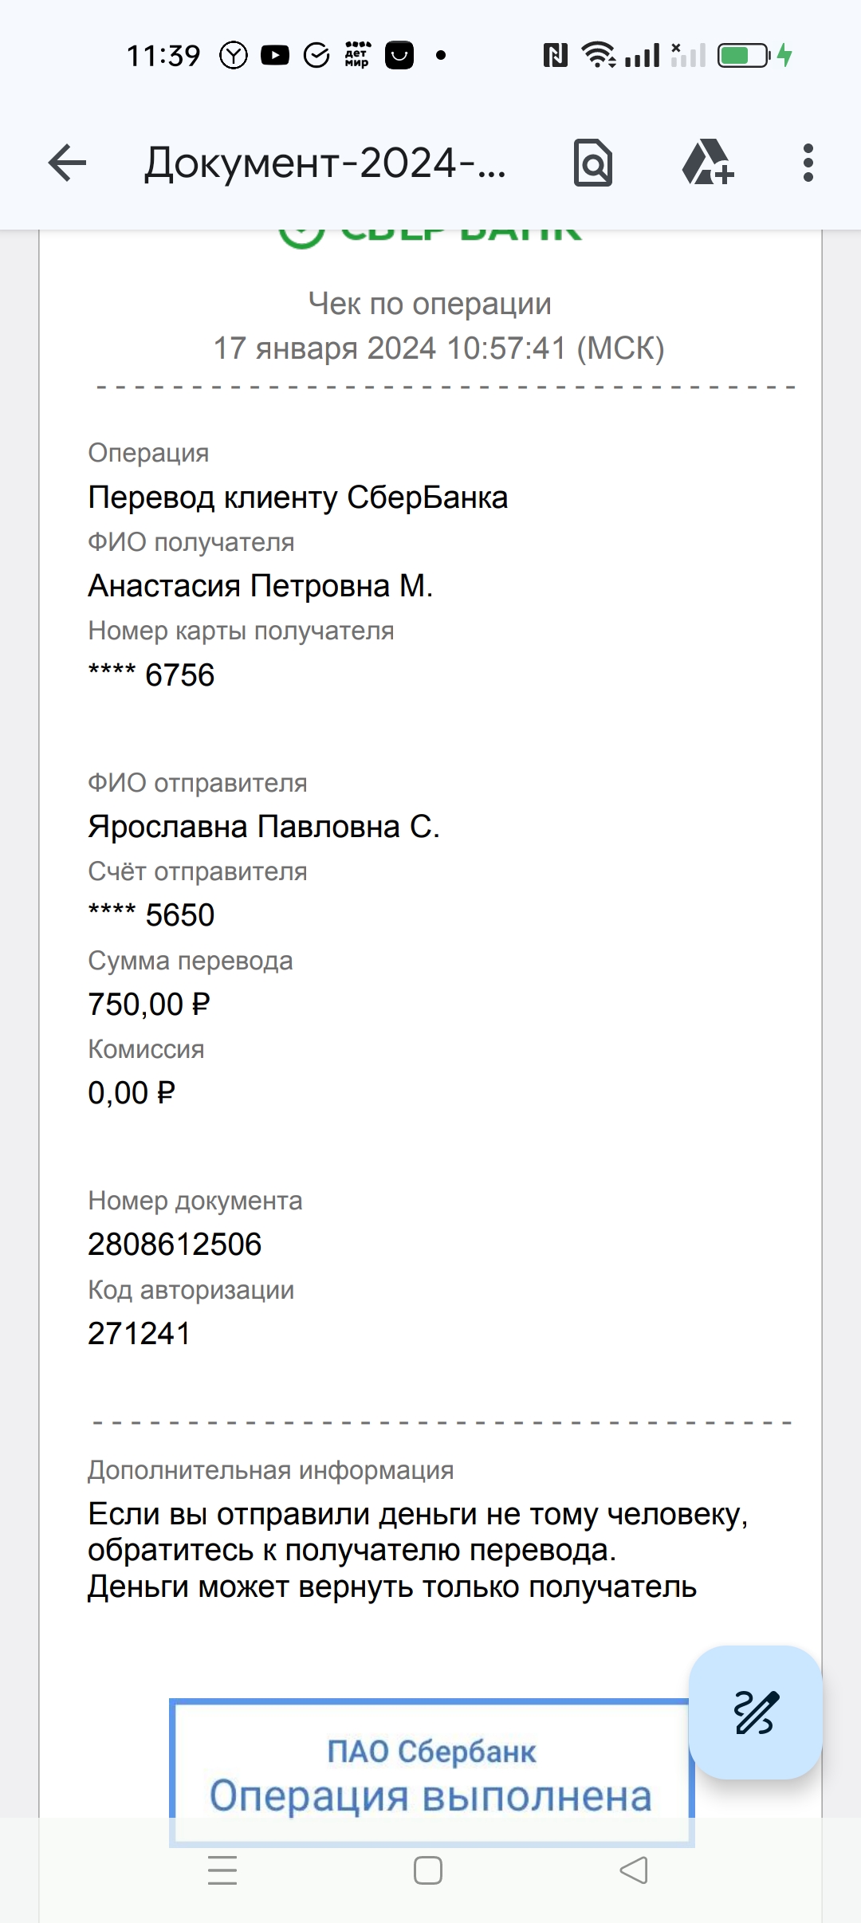The image size is (861, 1923).
Task: Tap the Чек по операции heading
Action: tap(430, 304)
